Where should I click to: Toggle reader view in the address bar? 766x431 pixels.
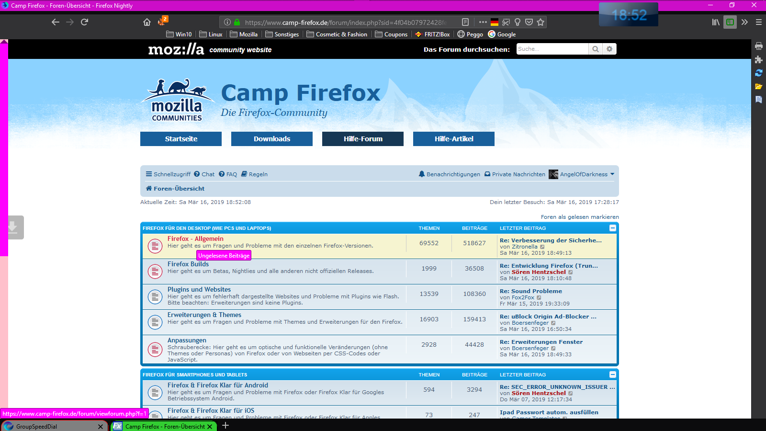pyautogui.click(x=465, y=22)
